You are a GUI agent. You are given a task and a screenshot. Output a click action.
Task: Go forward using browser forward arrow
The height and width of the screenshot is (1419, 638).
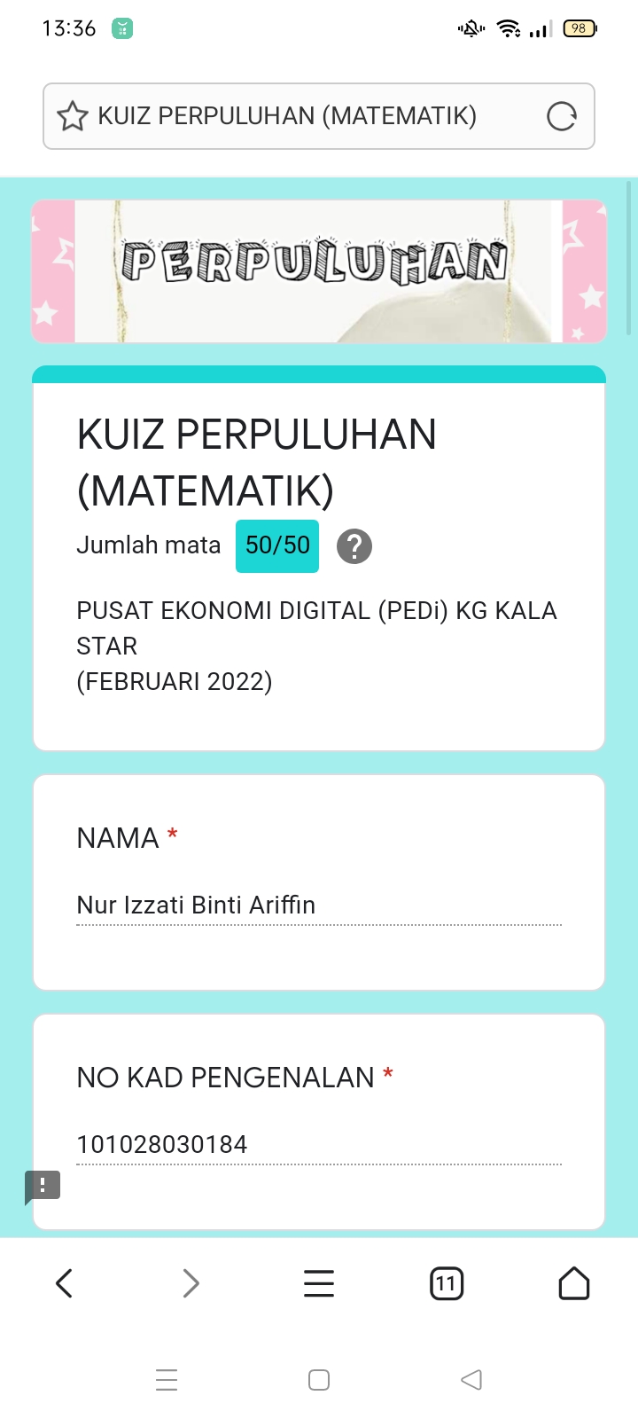pyautogui.click(x=191, y=1283)
